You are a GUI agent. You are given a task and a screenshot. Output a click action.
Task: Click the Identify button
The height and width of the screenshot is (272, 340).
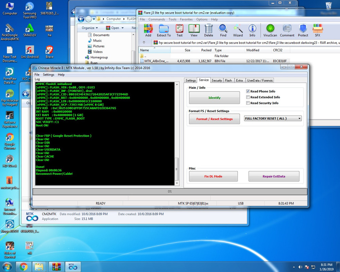215,98
